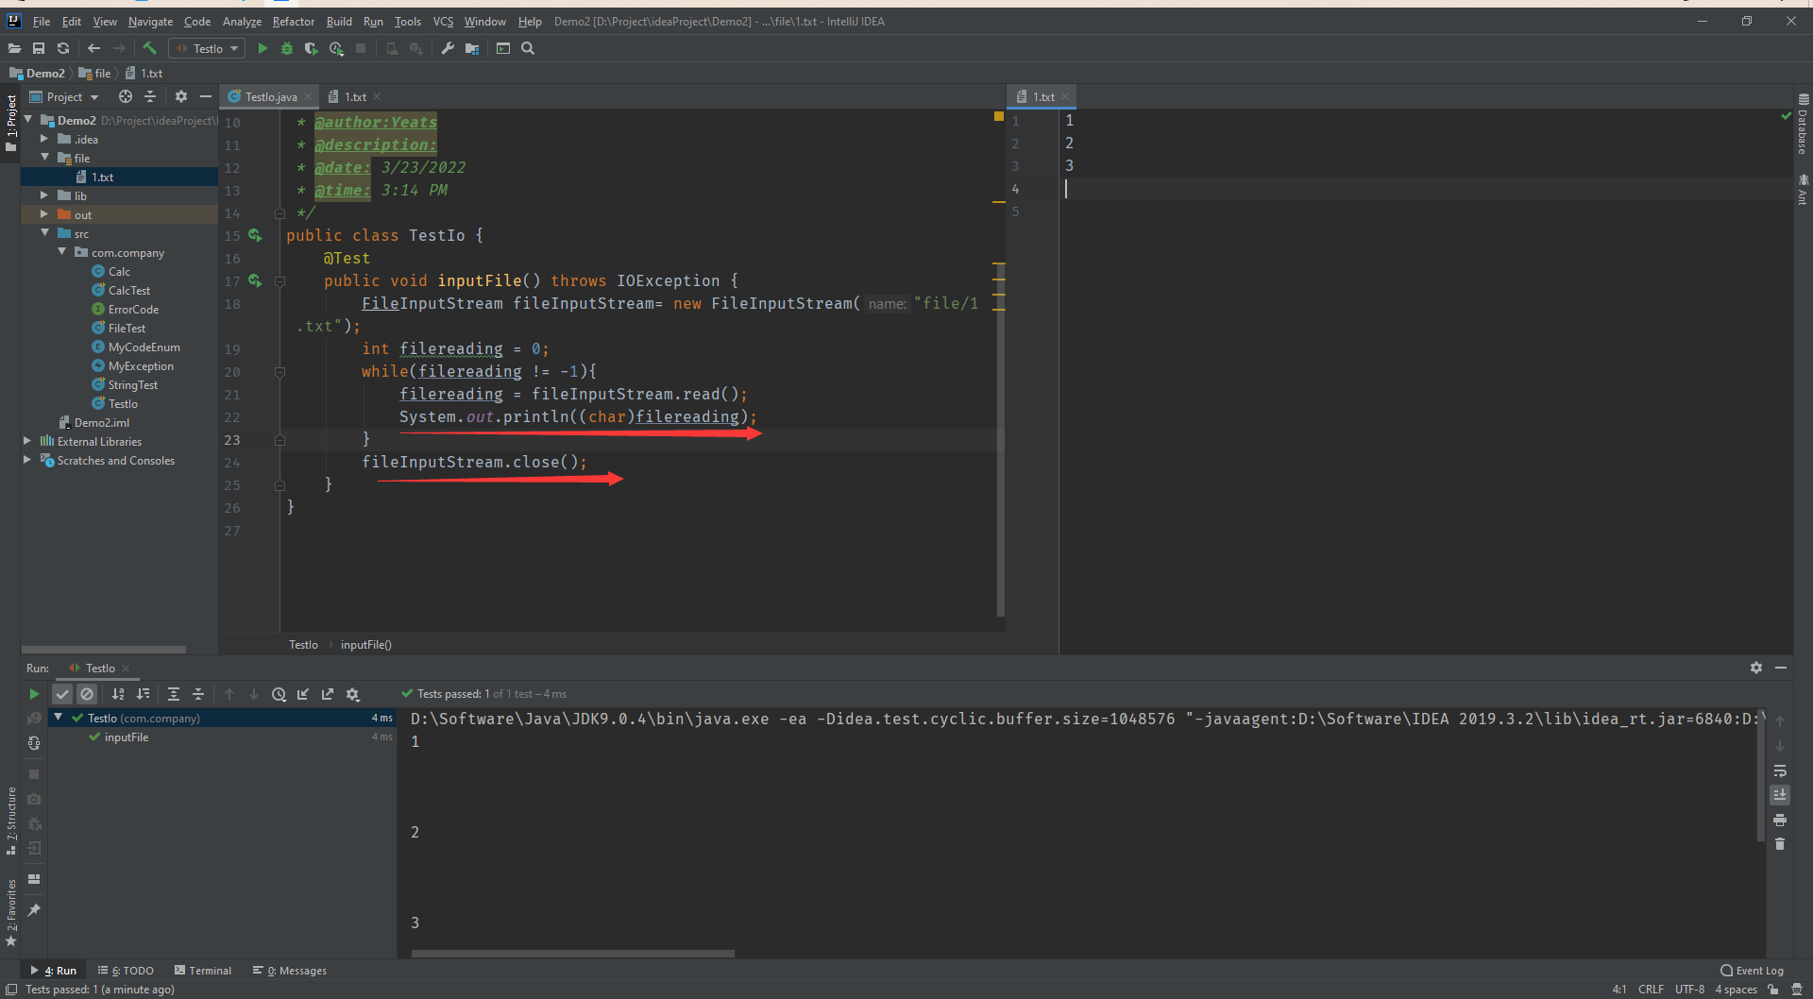
Task: Expand the lib folder arrow
Action: [x=44, y=195]
